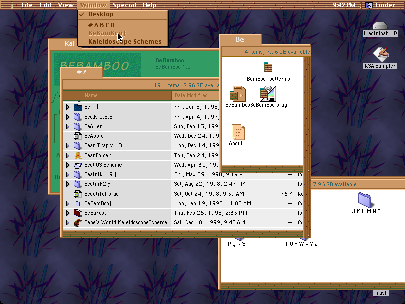Viewport: 405px width, 304px height.
Task: Select the BeApple scheme file icon
Action: [x=78, y=136]
